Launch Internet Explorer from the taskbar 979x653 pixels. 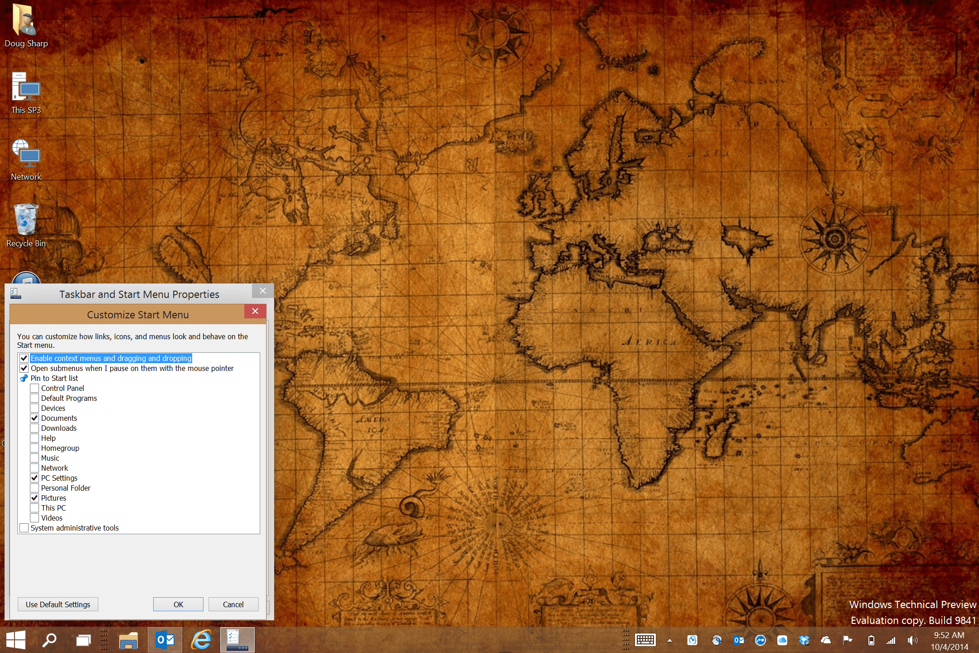tap(201, 640)
